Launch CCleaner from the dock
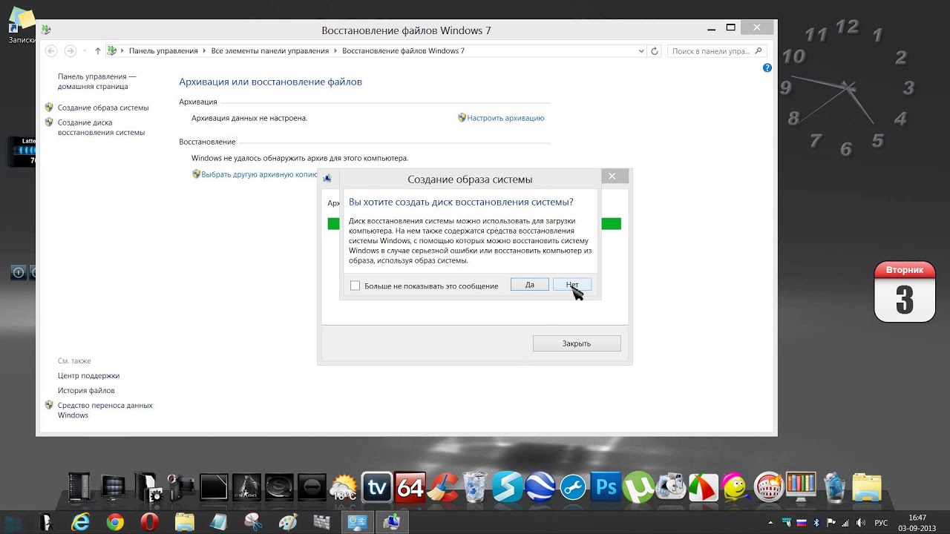This screenshot has height=534, width=950. (443, 487)
